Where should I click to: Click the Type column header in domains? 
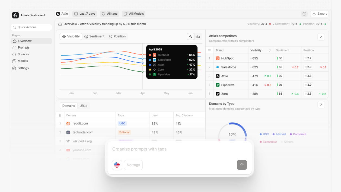121,116
